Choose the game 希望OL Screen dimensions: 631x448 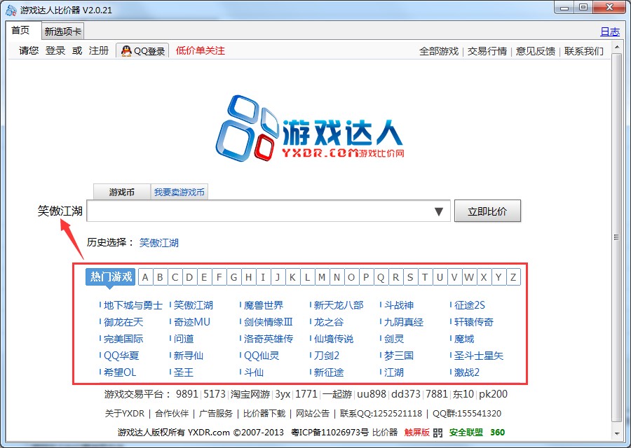pos(119,373)
